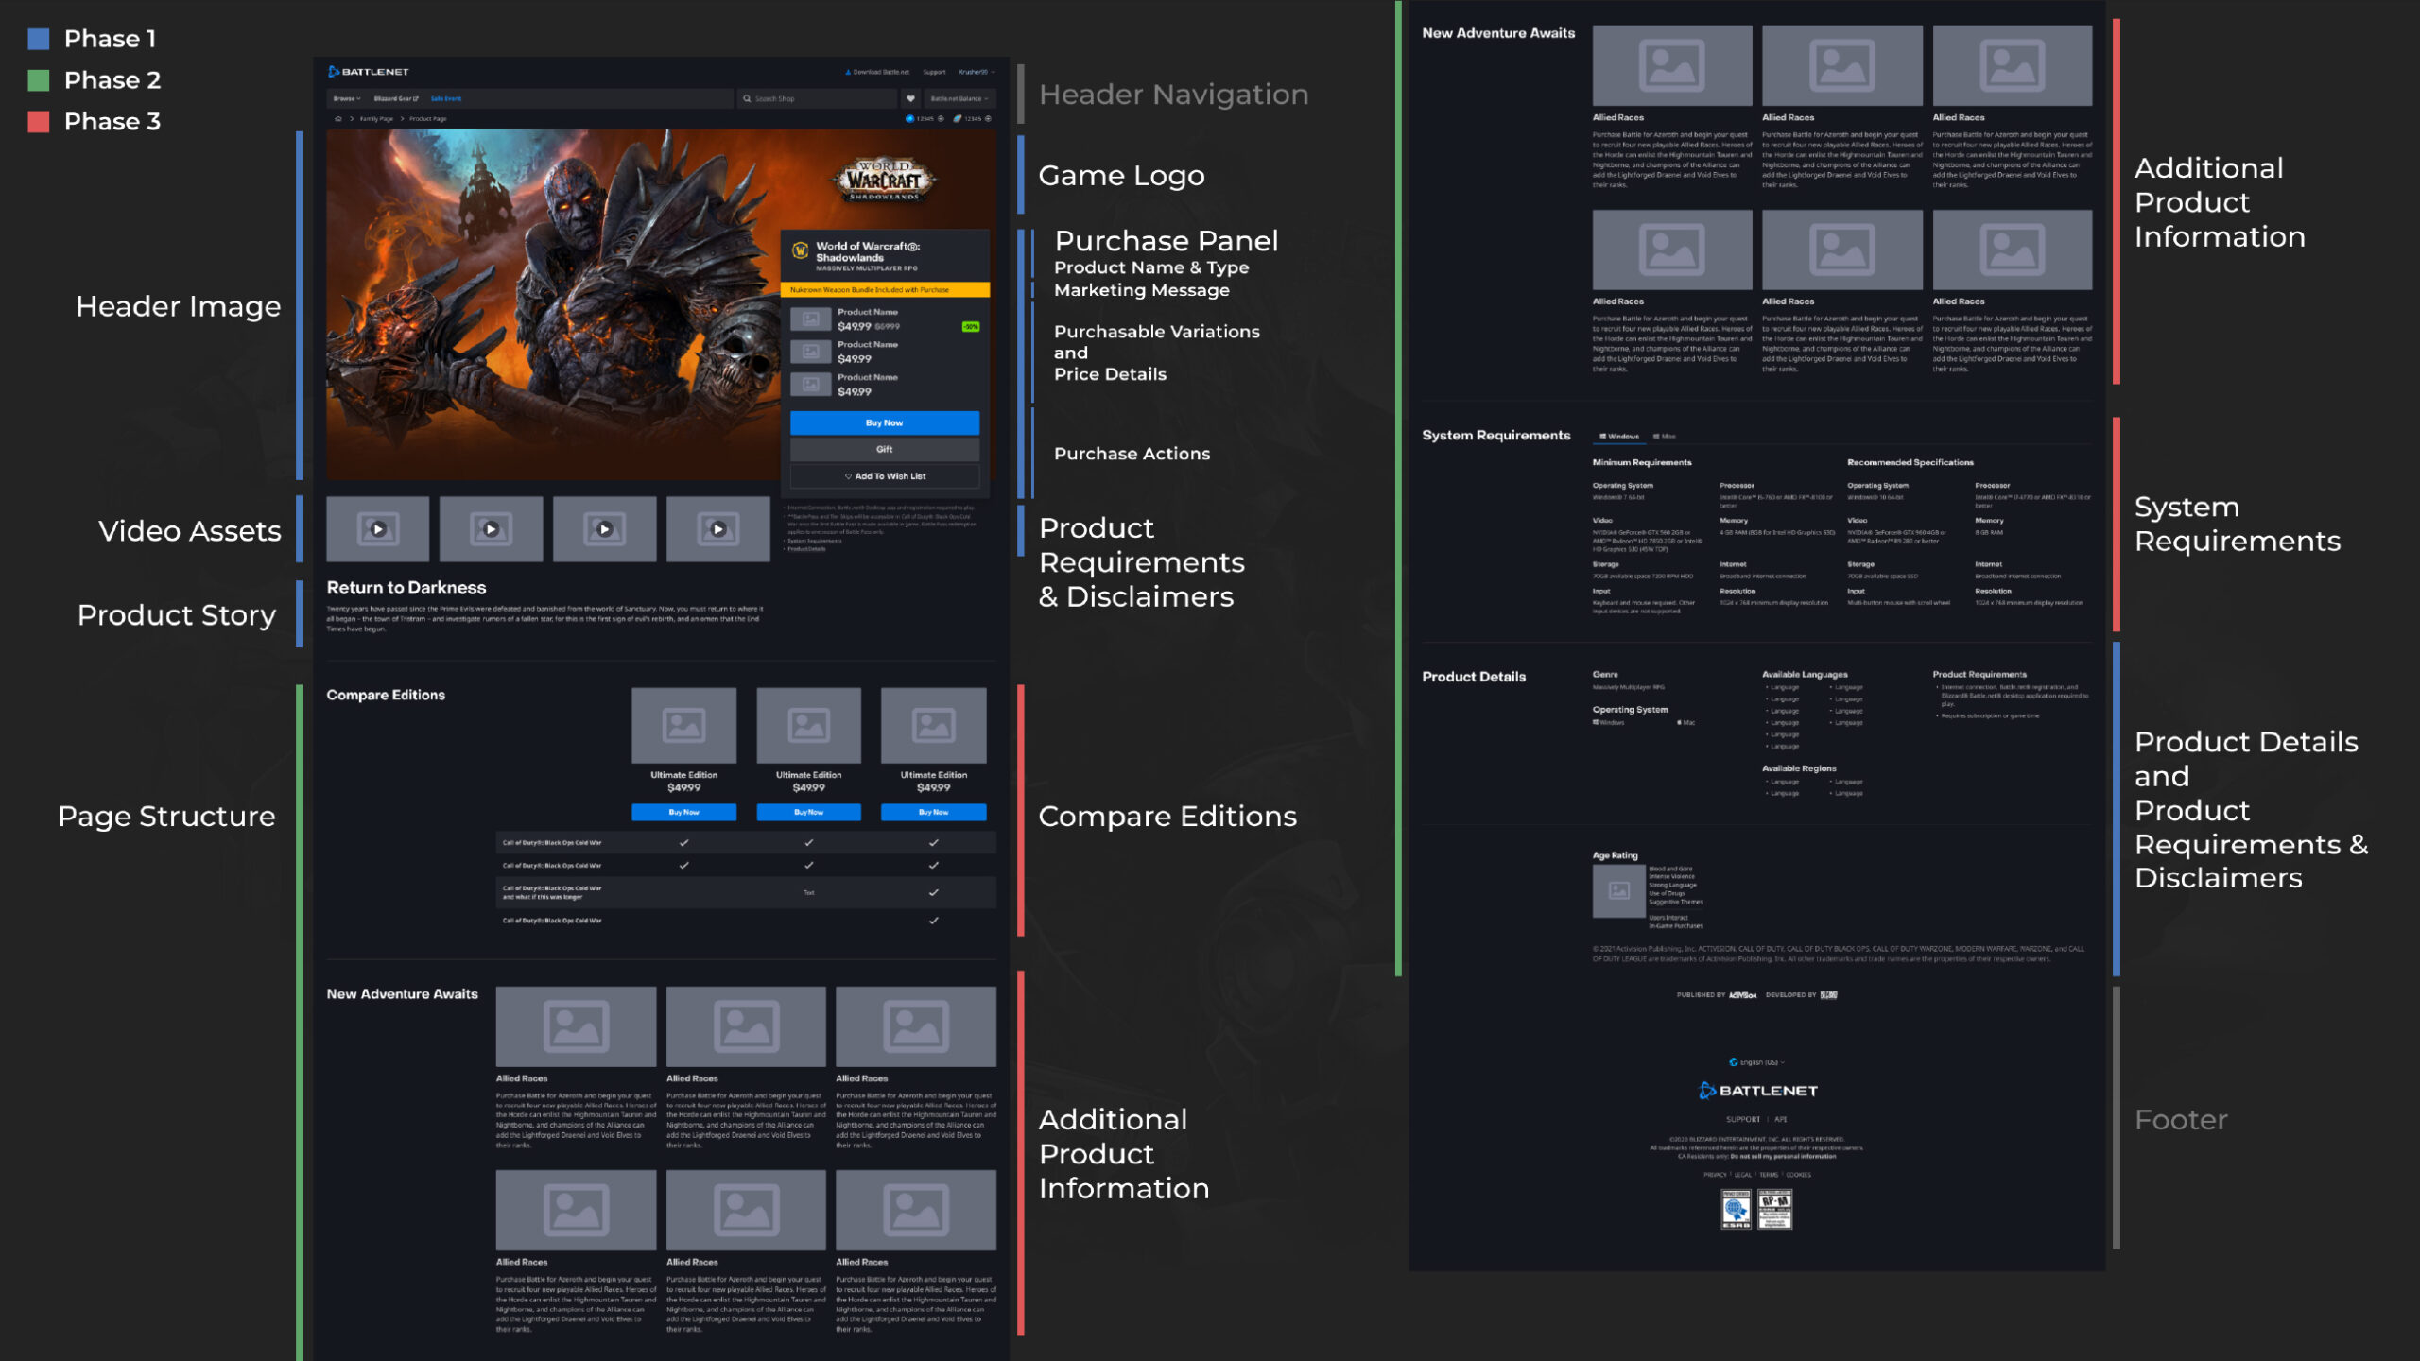Click the 'Text' cell in the compare table
2420x1361 pixels.
(809, 892)
